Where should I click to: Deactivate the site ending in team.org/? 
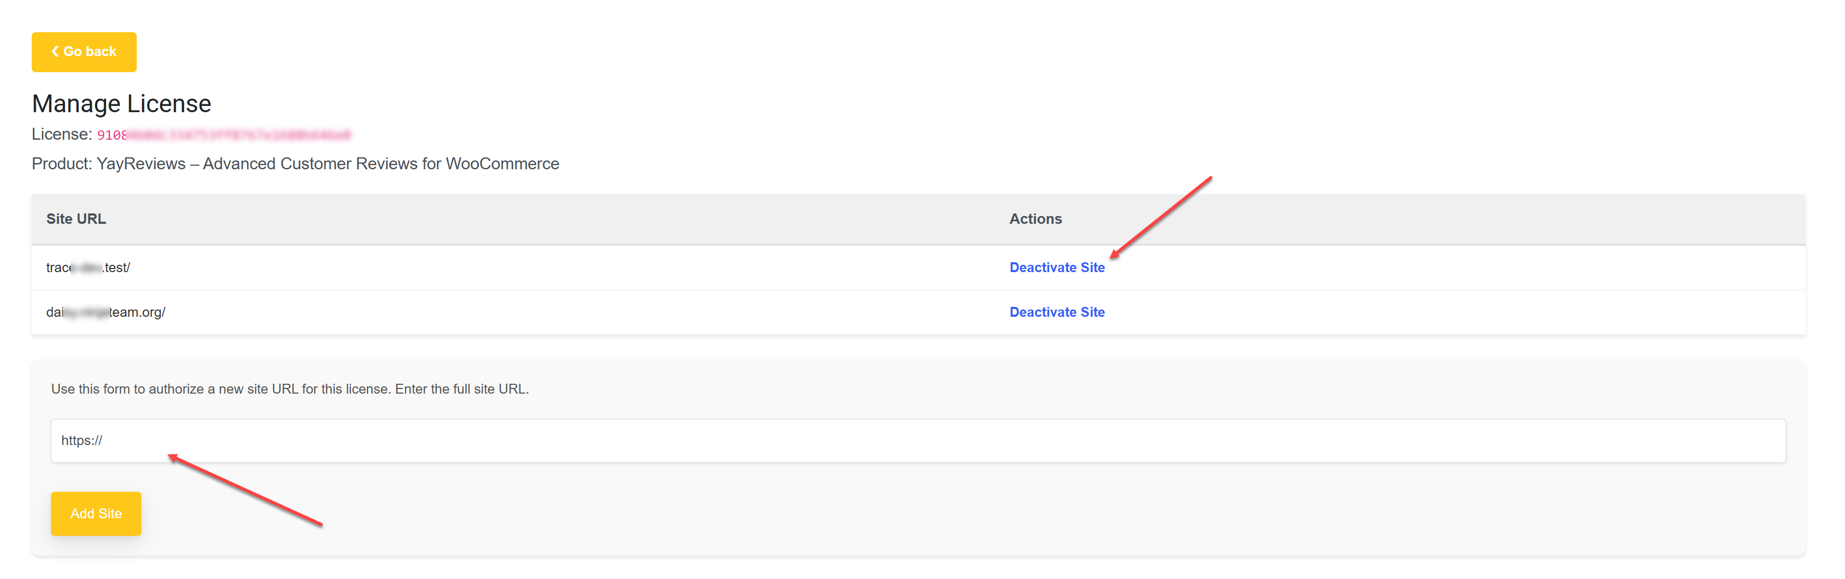tap(1056, 312)
